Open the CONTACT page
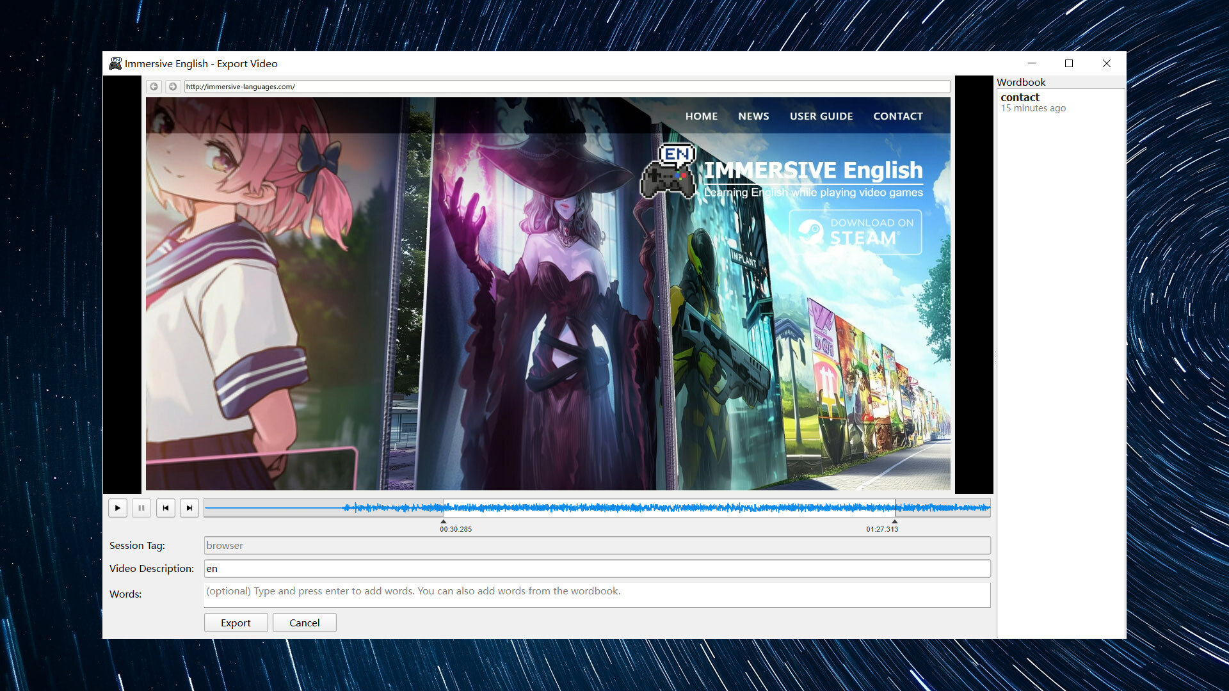This screenshot has height=691, width=1229. [897, 116]
